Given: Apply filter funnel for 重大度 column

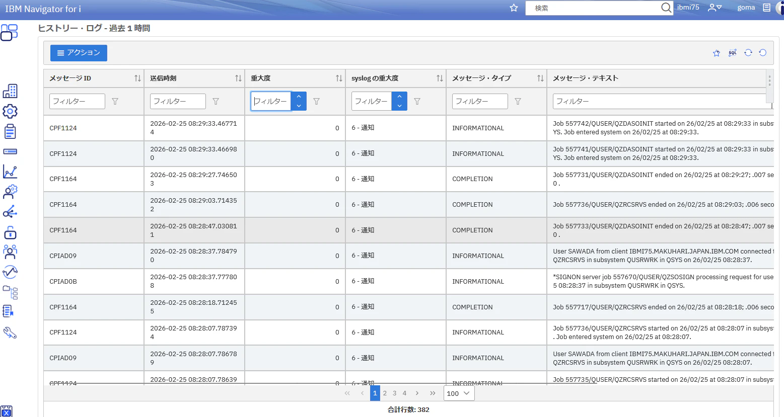Looking at the screenshot, I should click(316, 102).
